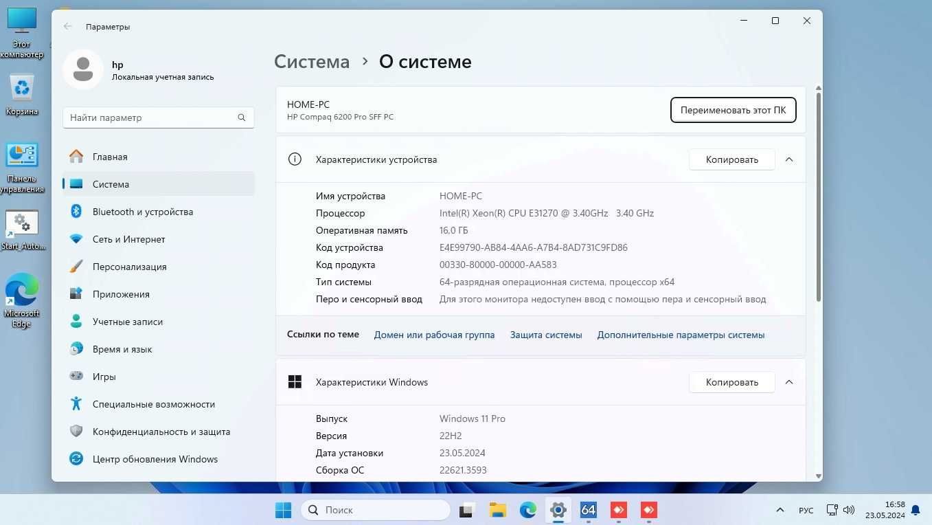Select product code 00330-80000-00000-AA583
This screenshot has height=525, width=932.
click(498, 265)
